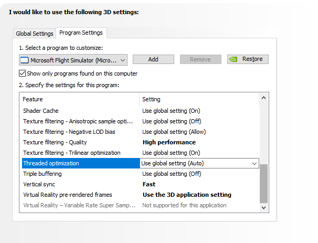Click the NVIDIA logo on the Restore button
The image size is (318, 243).
point(233,59)
